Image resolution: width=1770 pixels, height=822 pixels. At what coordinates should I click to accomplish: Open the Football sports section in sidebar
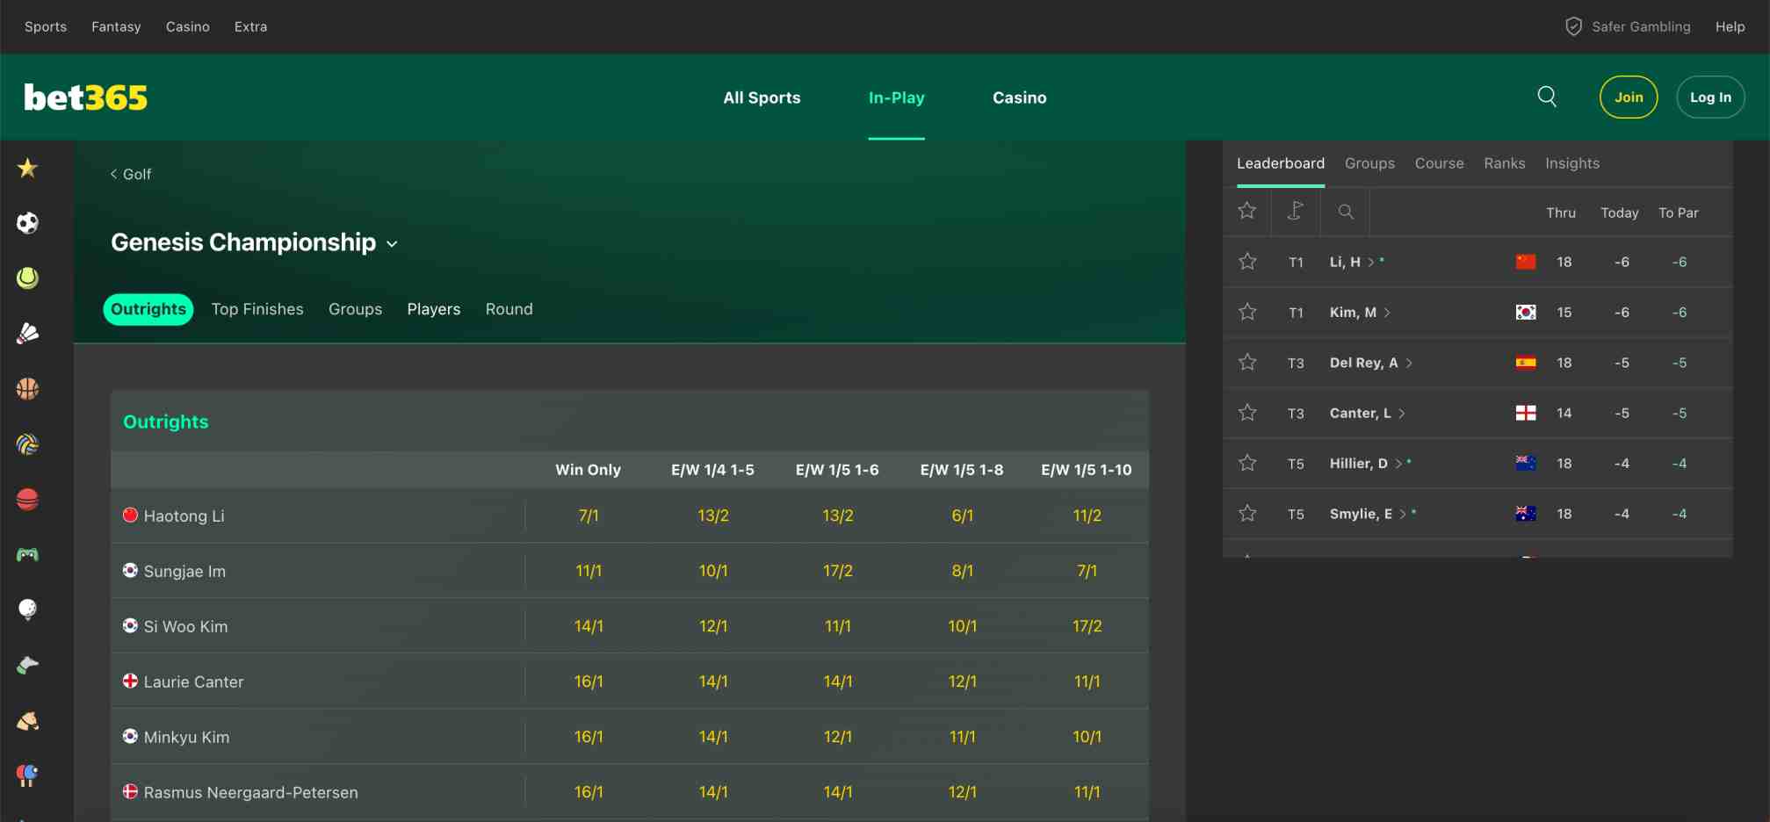[x=27, y=223]
